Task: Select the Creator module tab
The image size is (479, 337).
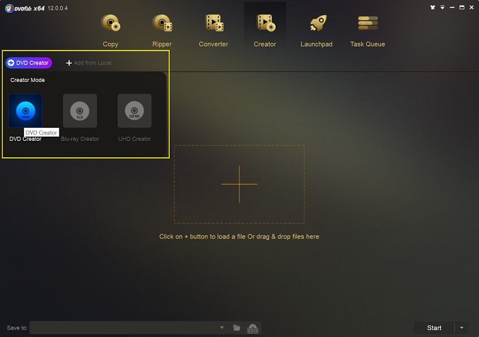Action: point(265,30)
